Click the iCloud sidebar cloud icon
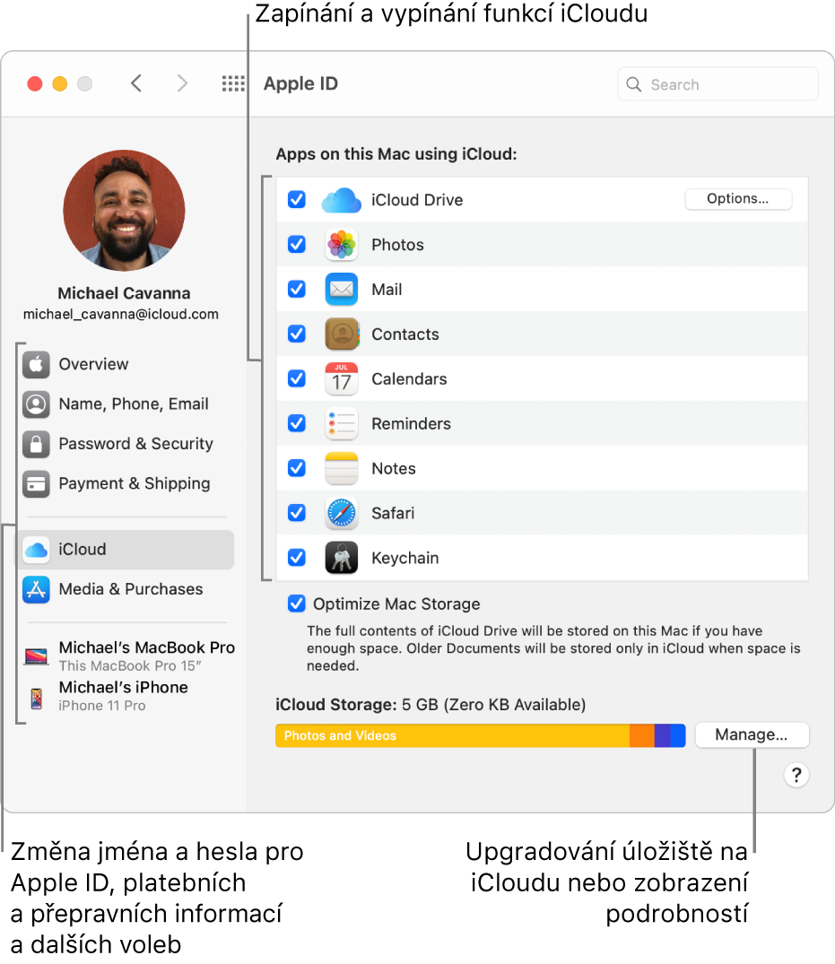 [36, 550]
